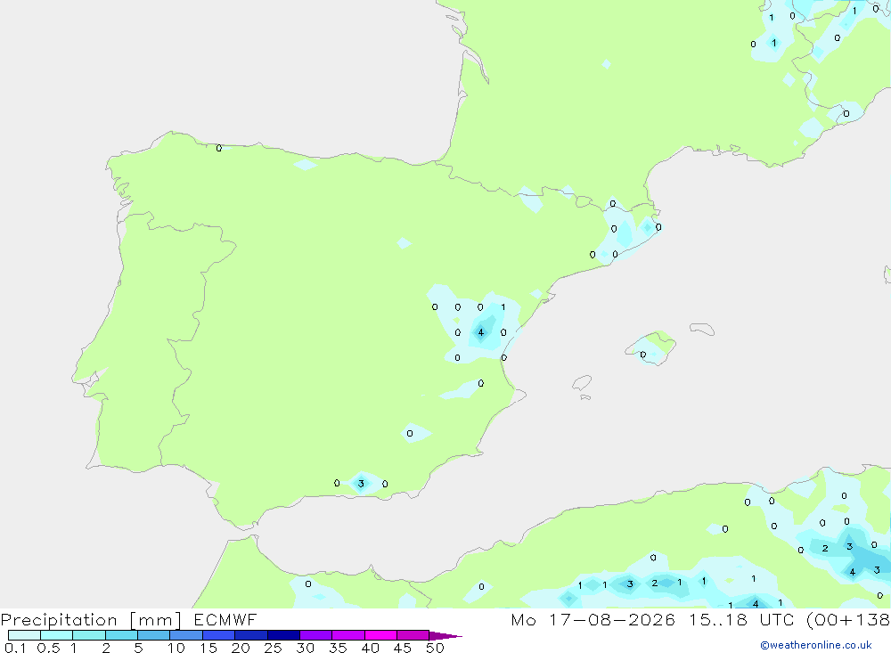Click the Precipitation [mm] ECMWF title
Screen dimensions: 891x653
(129, 619)
